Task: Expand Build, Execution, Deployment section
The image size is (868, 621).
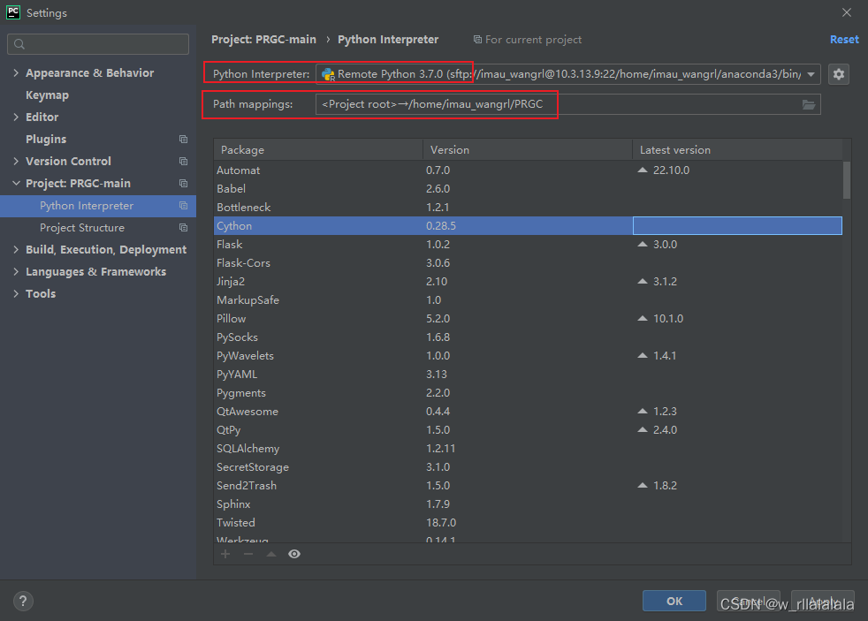Action: (x=16, y=250)
